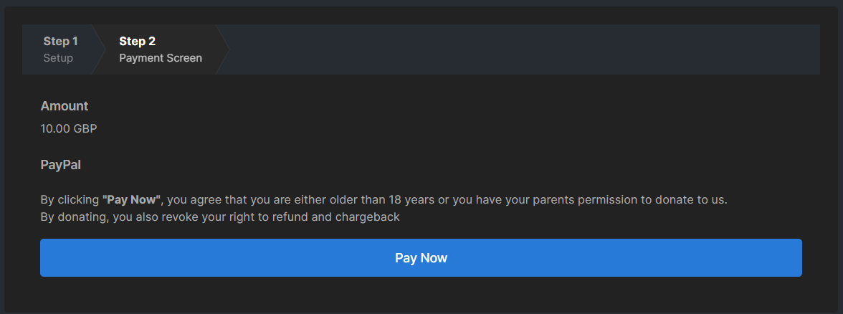Click the refund and chargeback notice
Viewport: 843px width, 314px height.
(x=220, y=217)
